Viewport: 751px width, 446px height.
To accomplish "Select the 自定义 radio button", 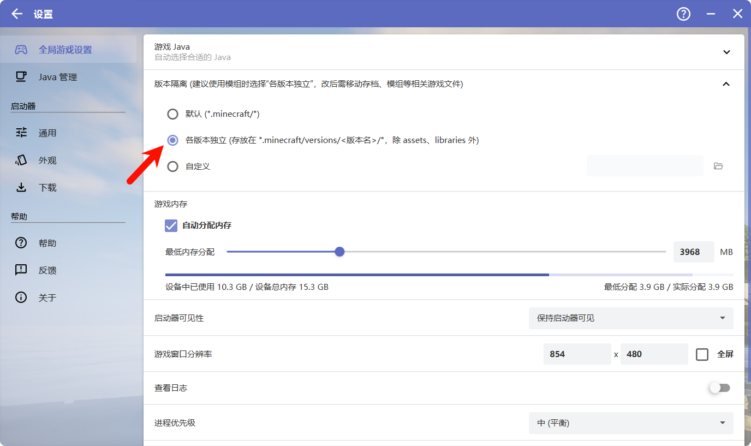I will pos(172,166).
